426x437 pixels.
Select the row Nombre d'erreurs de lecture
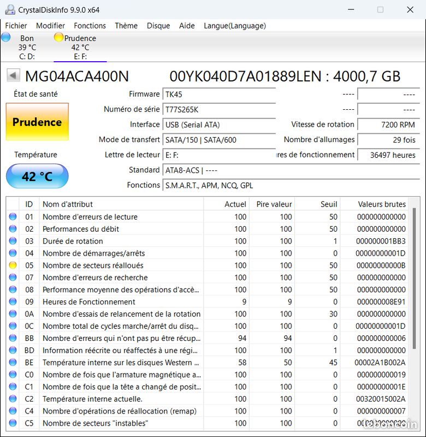click(x=208, y=217)
